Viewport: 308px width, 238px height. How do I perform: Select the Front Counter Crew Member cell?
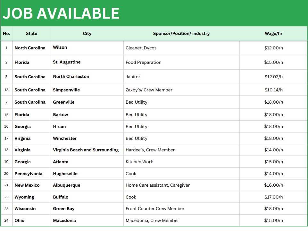155,209
